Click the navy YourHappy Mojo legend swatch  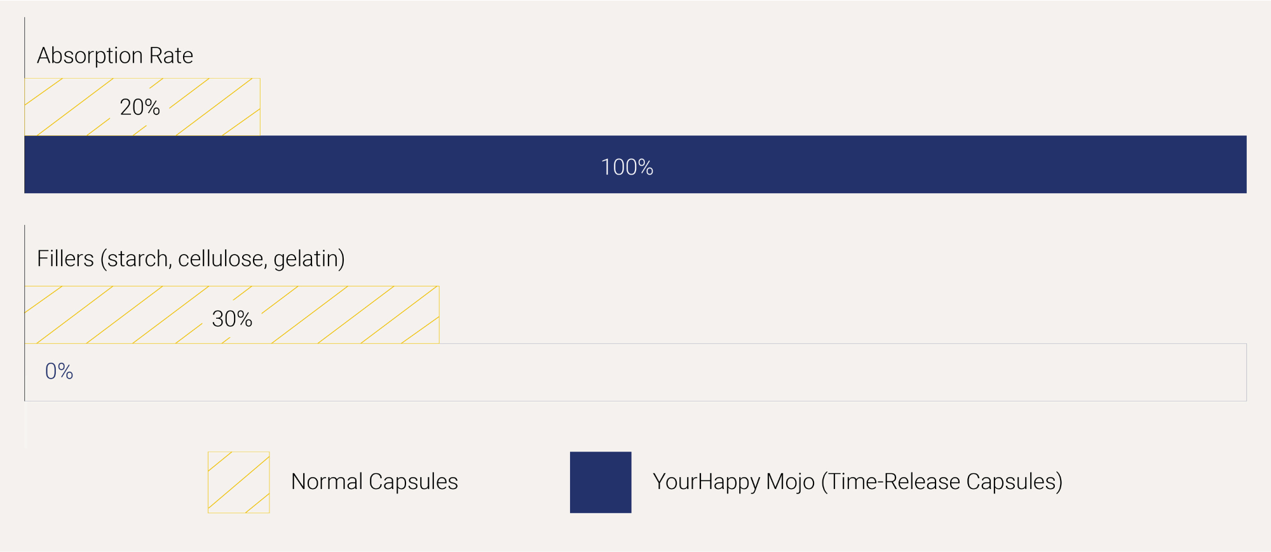pyautogui.click(x=601, y=482)
